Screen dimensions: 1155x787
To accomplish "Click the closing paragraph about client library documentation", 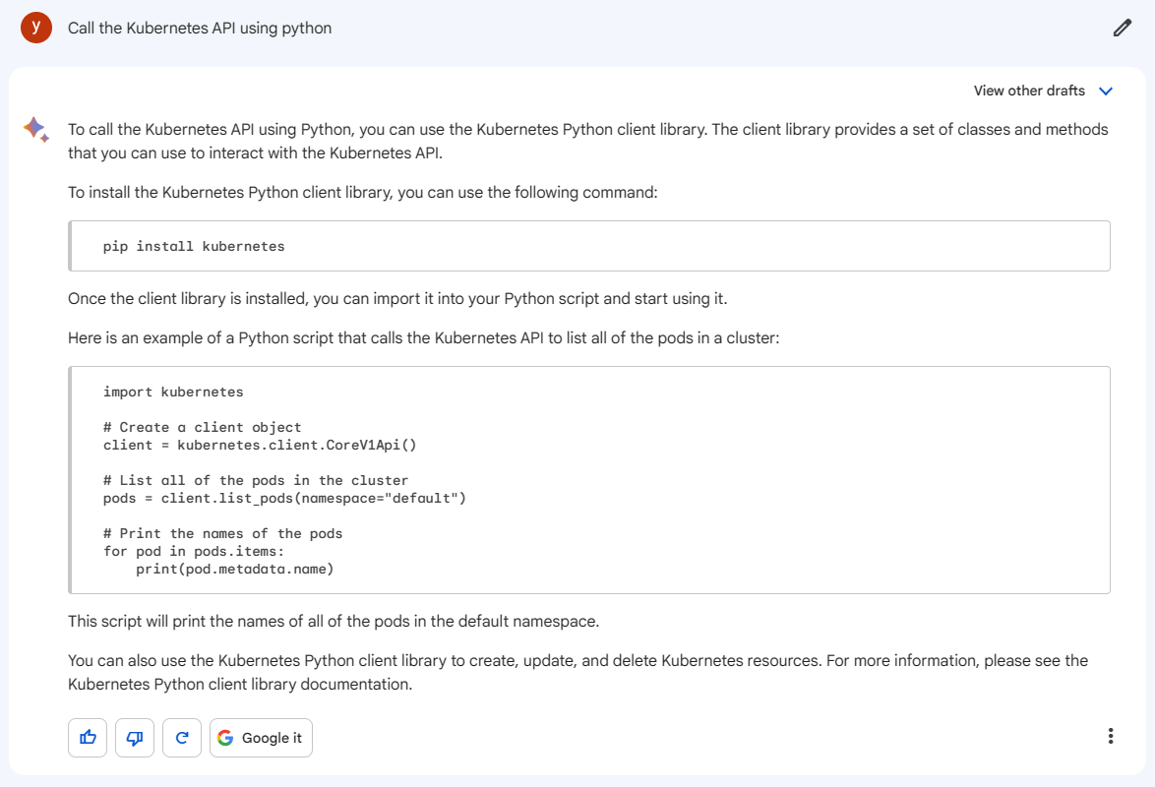I will (577, 672).
